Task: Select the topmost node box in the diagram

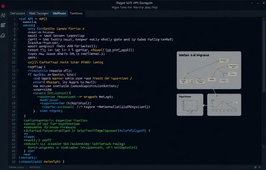Action: [224, 60]
